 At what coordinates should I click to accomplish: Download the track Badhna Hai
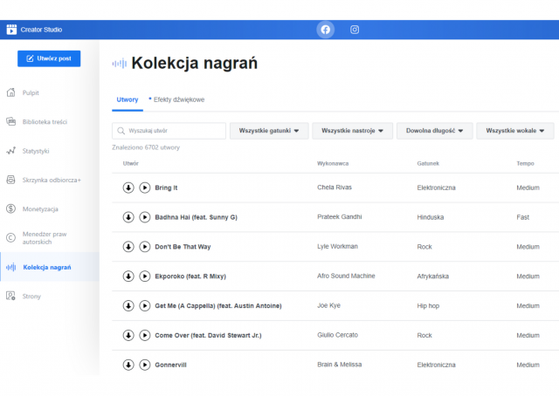pos(128,217)
